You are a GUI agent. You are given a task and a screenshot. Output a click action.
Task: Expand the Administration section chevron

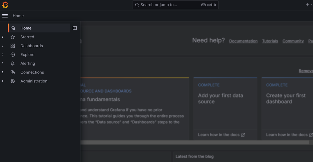pos(3,81)
